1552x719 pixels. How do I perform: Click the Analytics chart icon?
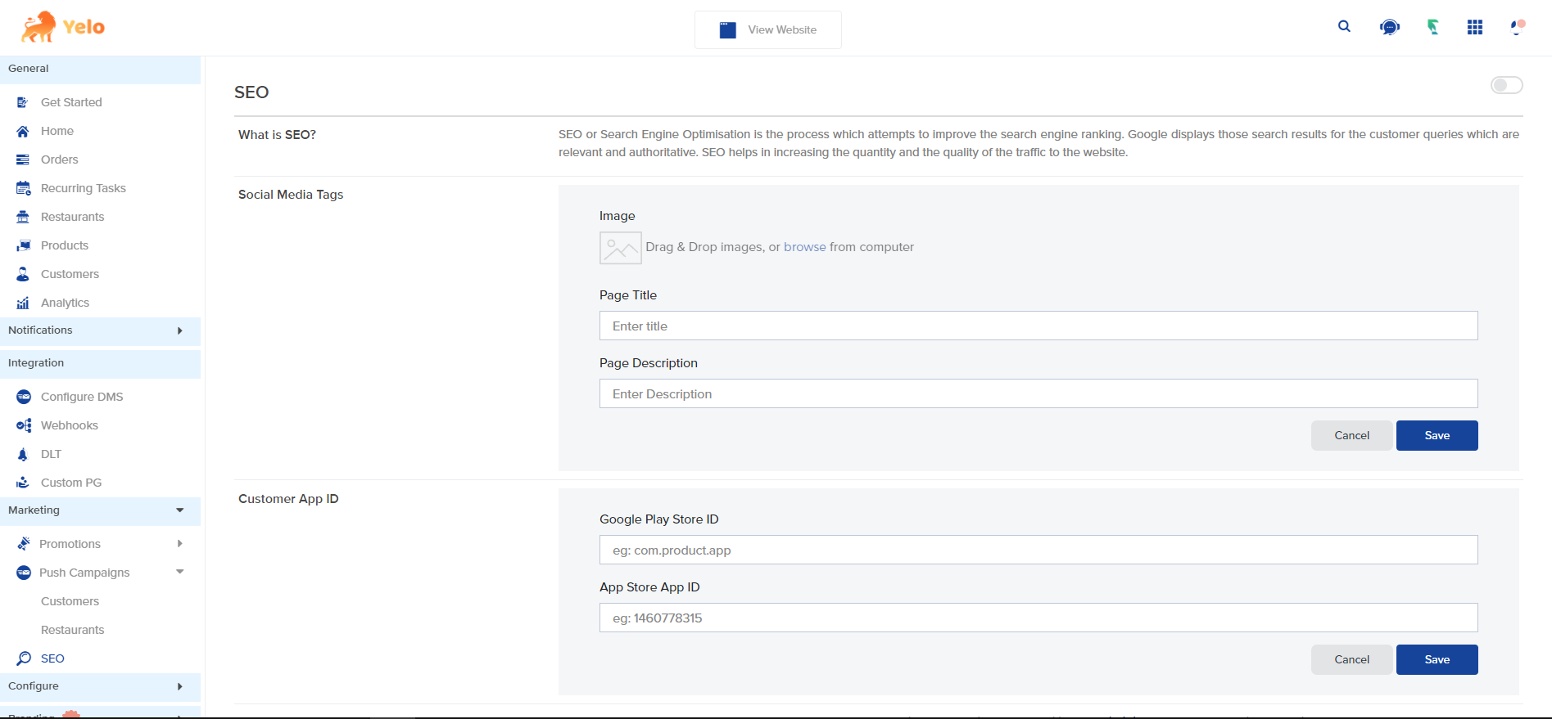point(23,303)
